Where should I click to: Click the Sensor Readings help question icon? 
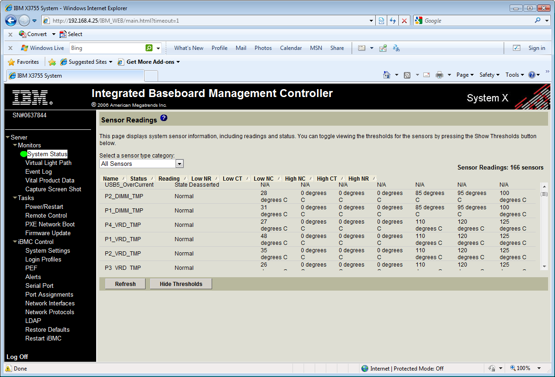164,118
